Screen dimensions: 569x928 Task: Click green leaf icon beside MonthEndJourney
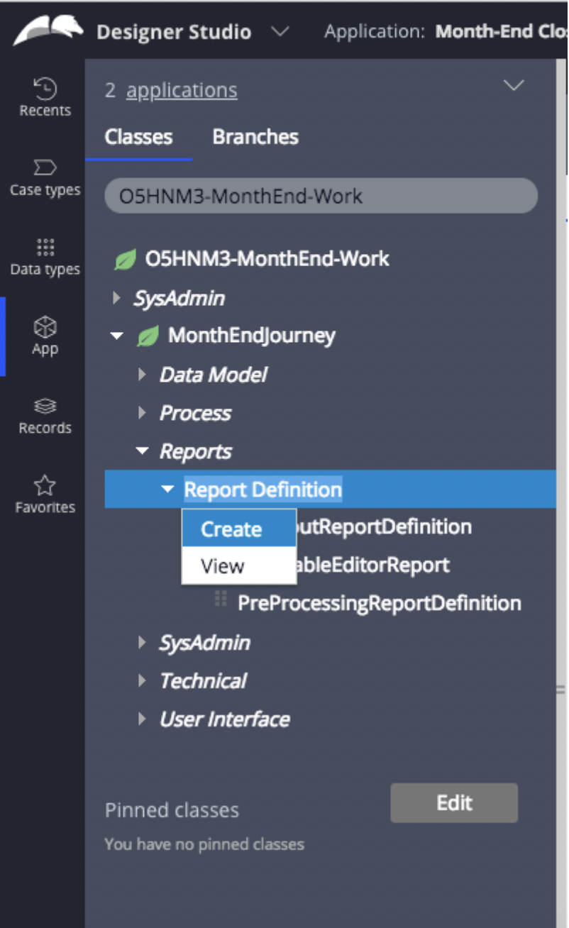point(148,336)
